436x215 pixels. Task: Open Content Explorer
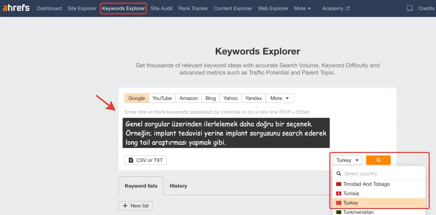233,8
